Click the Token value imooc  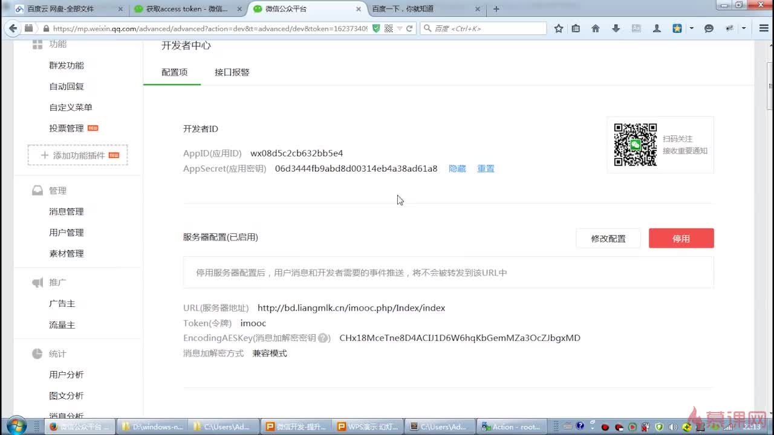[253, 323]
